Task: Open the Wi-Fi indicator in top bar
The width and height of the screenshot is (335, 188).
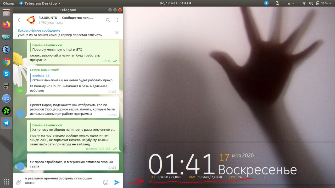Action: (304, 3)
